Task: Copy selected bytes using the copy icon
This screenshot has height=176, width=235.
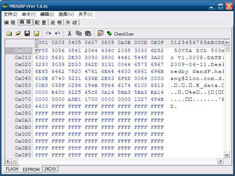Action: 79,33
